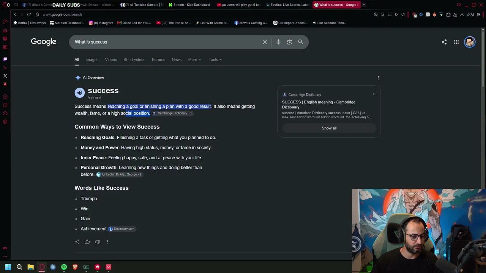Open the Twitch sidebar icon
The height and width of the screenshot is (273, 486).
[5, 59]
